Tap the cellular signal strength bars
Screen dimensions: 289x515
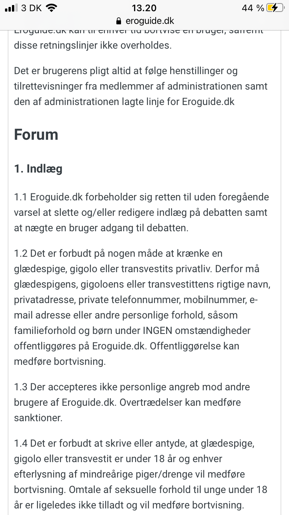pos(11,8)
